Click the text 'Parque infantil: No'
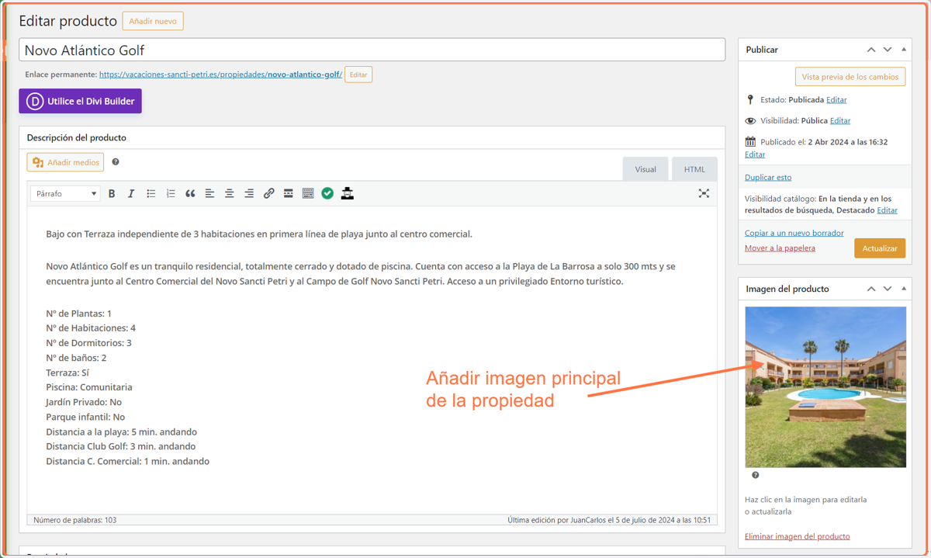 pyautogui.click(x=85, y=417)
